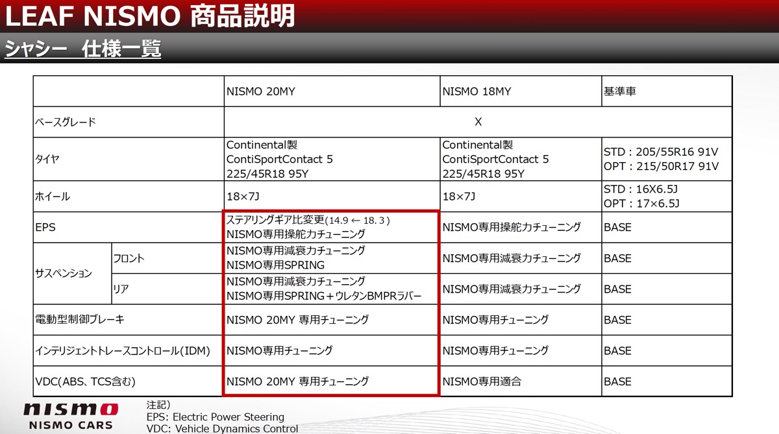Select the リア suspension sub-row label

pos(121,289)
